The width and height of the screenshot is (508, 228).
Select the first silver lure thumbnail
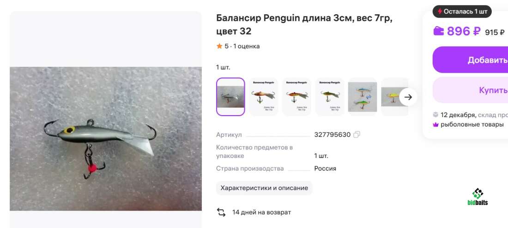coord(230,97)
